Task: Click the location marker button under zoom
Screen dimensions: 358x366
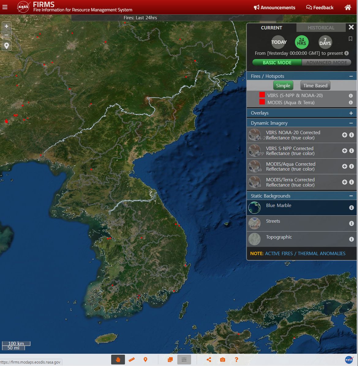Action: (6, 46)
